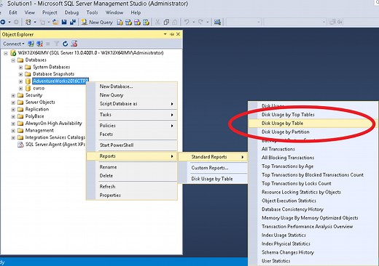Choose Properties in context menu
This screenshot has height=266, width=379.
pyautogui.click(x=132, y=196)
